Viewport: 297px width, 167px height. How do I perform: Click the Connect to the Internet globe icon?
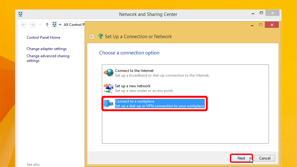pos(109,73)
